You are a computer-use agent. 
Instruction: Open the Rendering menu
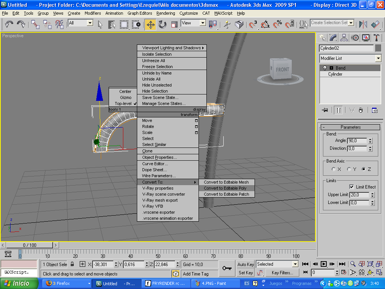(166, 13)
